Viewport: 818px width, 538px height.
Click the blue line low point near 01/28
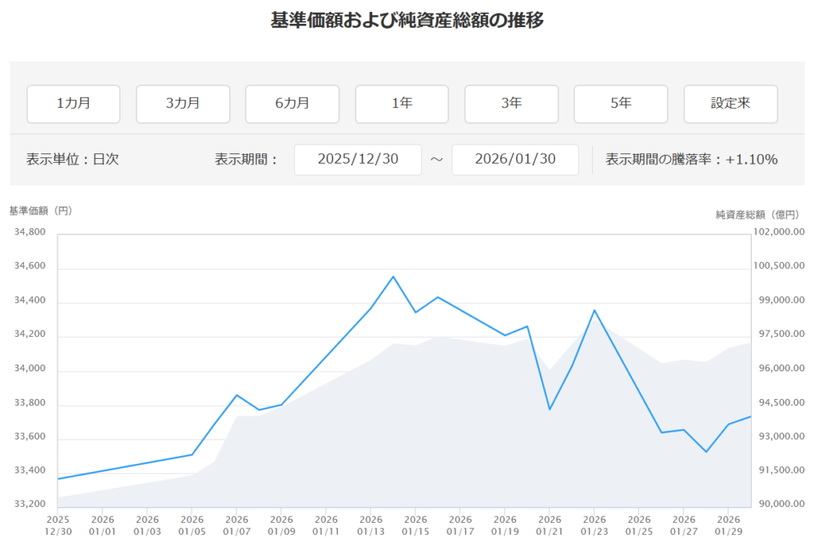coord(706,452)
